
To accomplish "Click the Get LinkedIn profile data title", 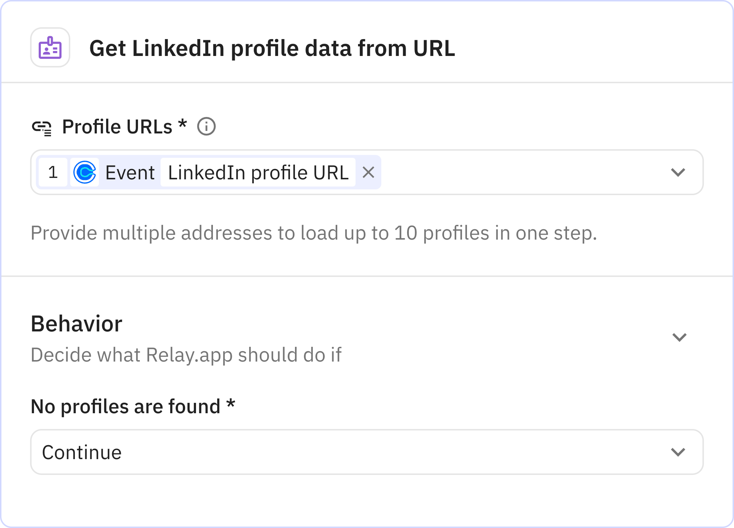I will [x=272, y=48].
